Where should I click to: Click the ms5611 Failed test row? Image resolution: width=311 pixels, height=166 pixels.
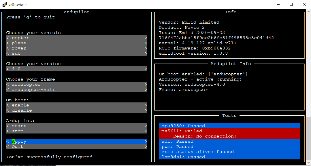tap(229, 131)
